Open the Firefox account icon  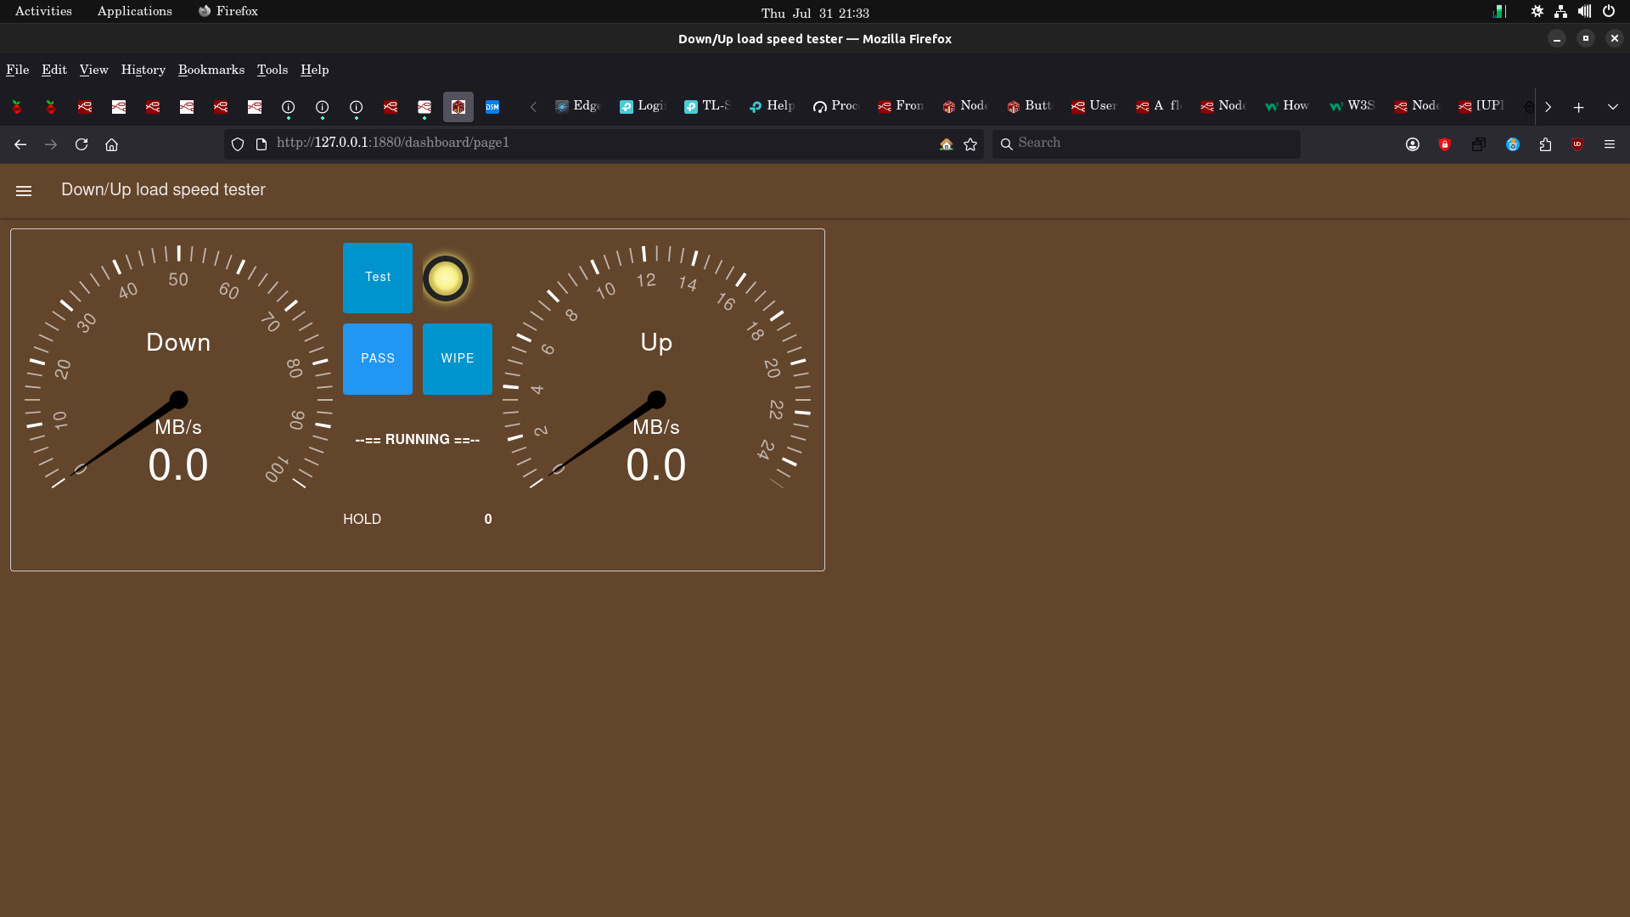(1413, 144)
